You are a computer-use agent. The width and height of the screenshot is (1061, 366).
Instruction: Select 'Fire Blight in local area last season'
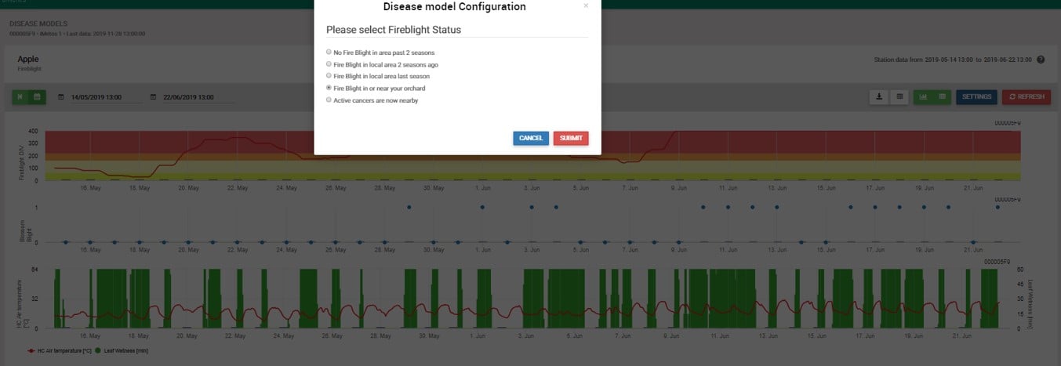329,76
